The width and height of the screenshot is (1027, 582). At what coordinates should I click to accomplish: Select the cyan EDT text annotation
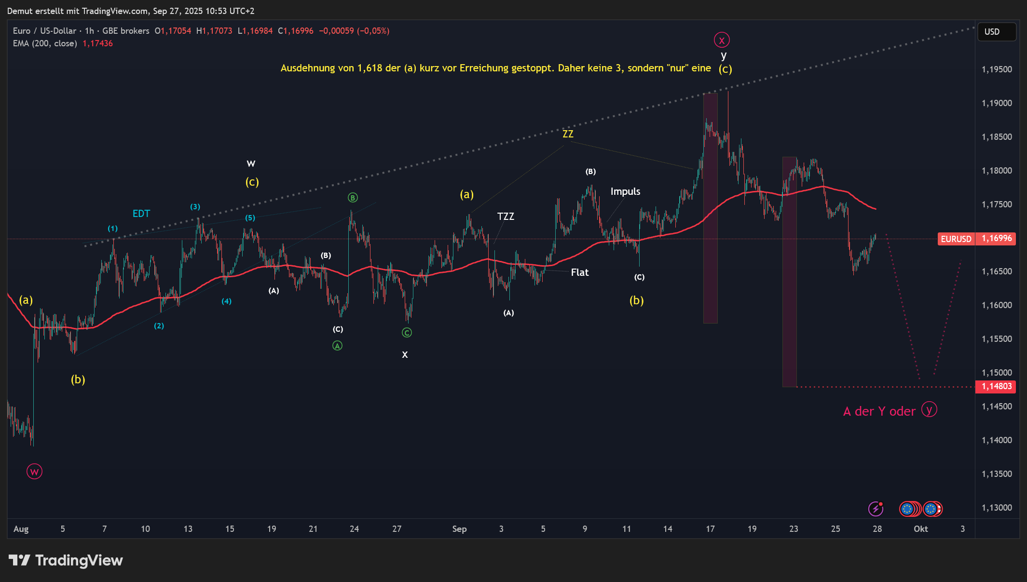141,214
